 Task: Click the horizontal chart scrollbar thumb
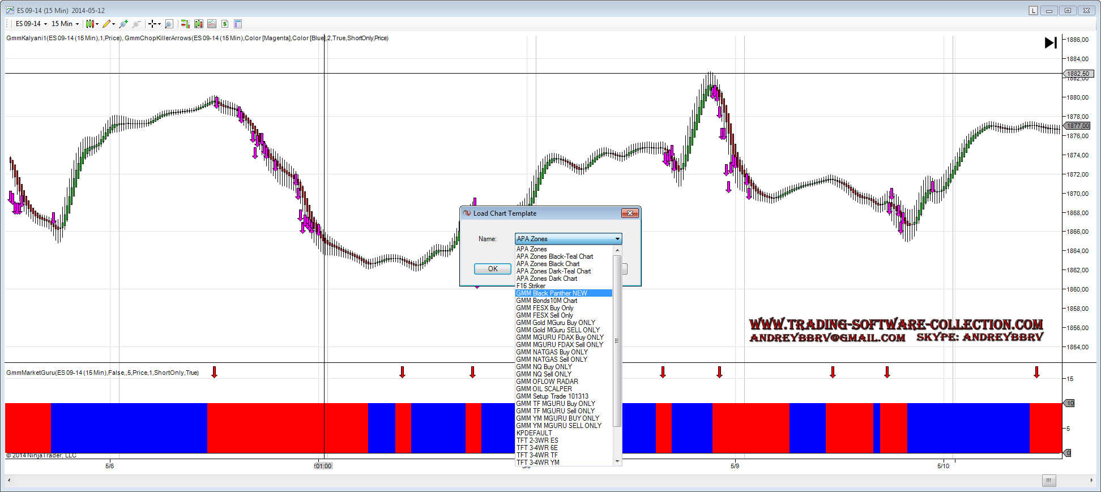pyautogui.click(x=1049, y=481)
